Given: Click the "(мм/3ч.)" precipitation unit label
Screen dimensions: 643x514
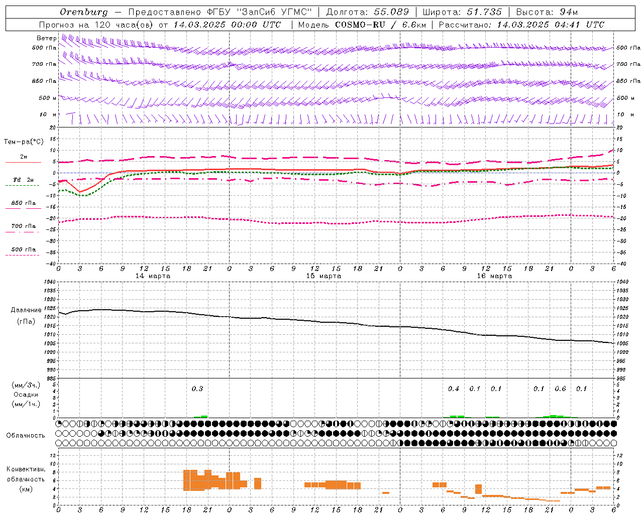Looking at the screenshot, I should 26,385.
